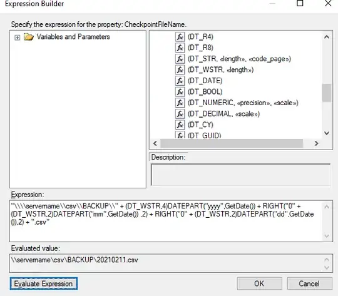Click the fx icon beside (DT_DECIMAL, «scale»)
The width and height of the screenshot is (338, 296).
[180, 114]
